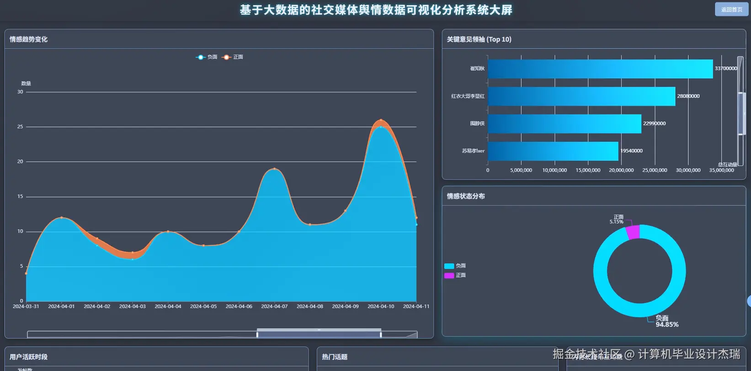751x371 pixels.
Task: Click the x-axis label 2024-04-05
Action: click(x=203, y=306)
